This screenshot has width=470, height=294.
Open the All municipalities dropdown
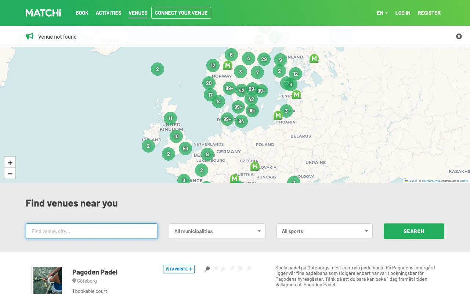pyautogui.click(x=217, y=231)
